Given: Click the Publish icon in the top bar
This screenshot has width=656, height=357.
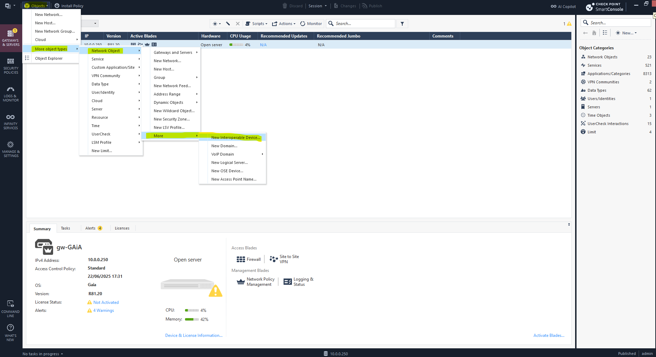Looking at the screenshot, I should (364, 6).
